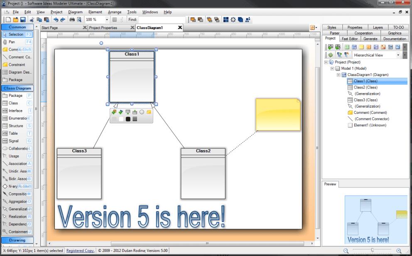The height and width of the screenshot is (256, 412).
Task: Close the Start Page tab
Action: (x=85, y=28)
